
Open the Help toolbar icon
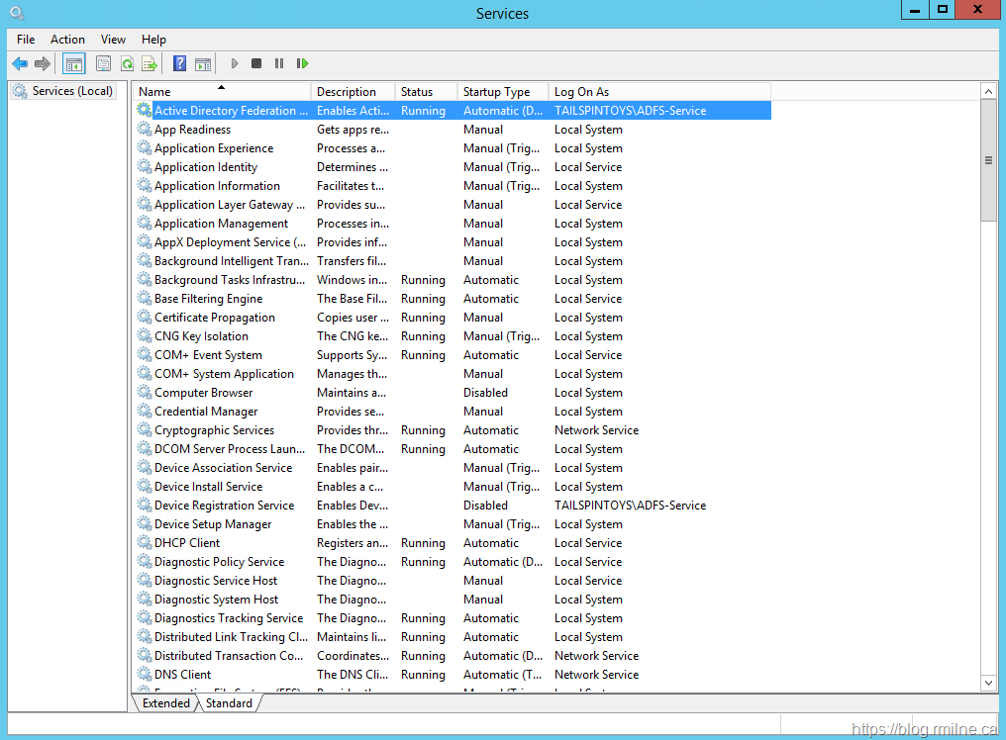pos(179,64)
